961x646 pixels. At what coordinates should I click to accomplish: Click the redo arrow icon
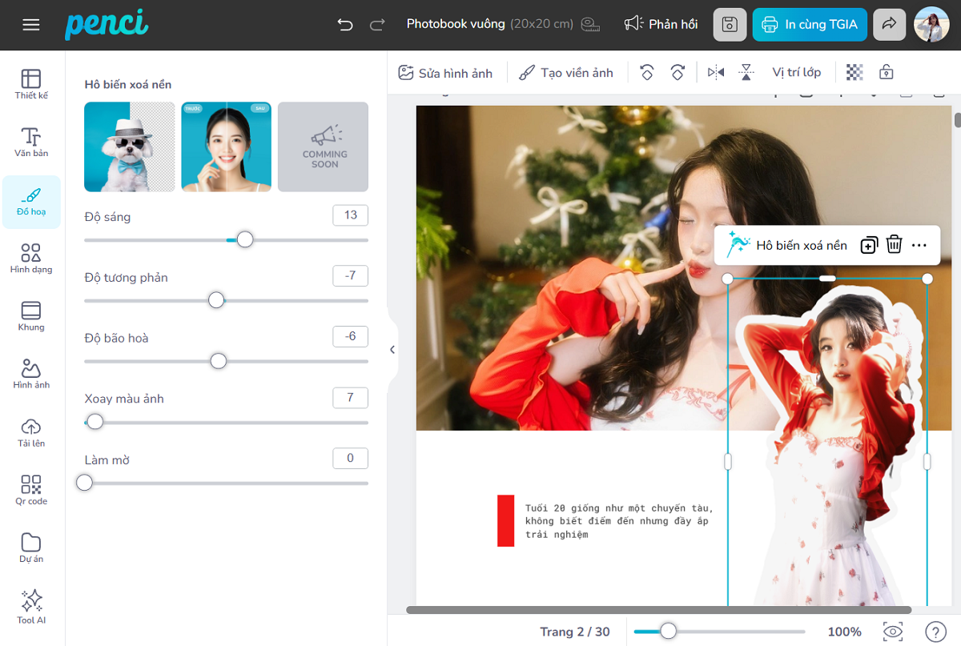[377, 24]
